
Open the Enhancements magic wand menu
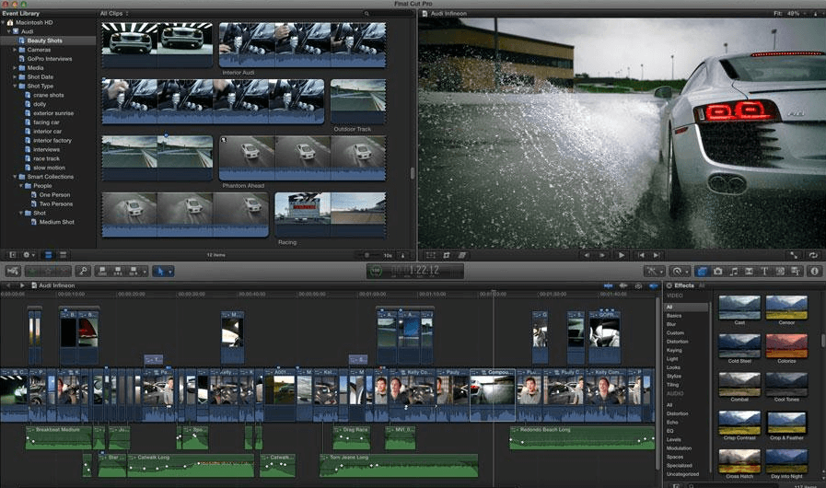pos(655,271)
